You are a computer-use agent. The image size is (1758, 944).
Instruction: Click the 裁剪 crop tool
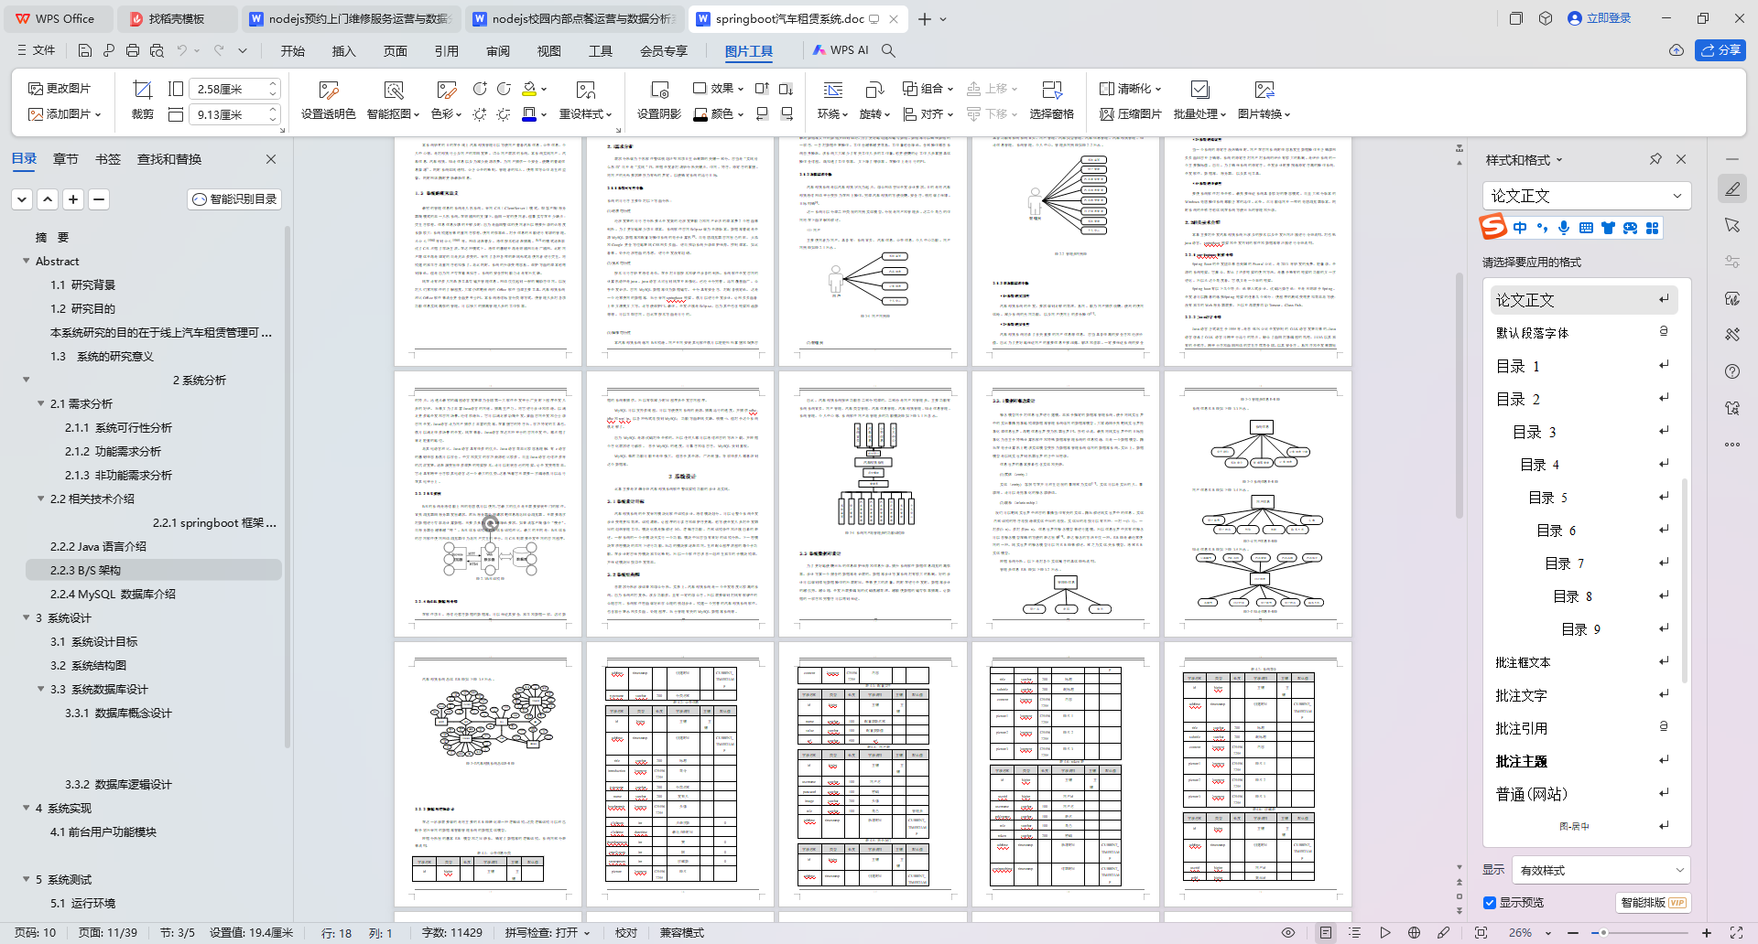click(x=143, y=100)
